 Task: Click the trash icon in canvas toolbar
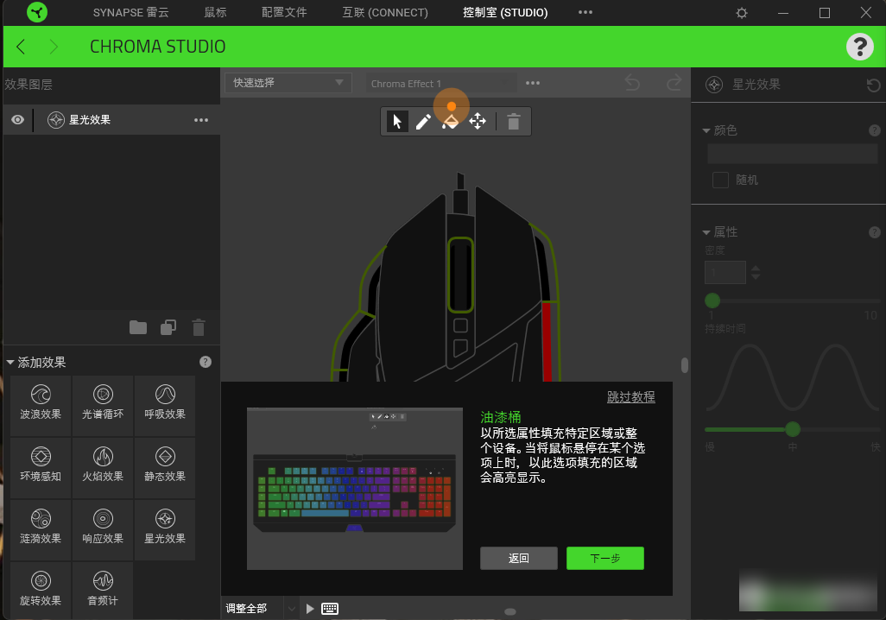(x=514, y=122)
